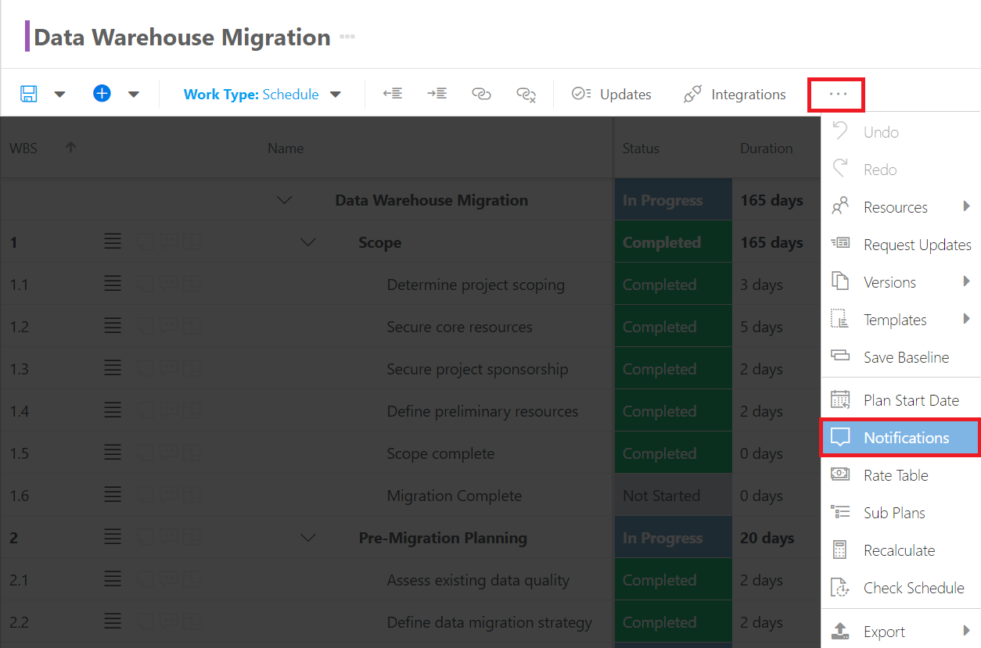Open the dropdown arrow beside Add plus
Image resolution: width=981 pixels, height=648 pixels.
(134, 95)
